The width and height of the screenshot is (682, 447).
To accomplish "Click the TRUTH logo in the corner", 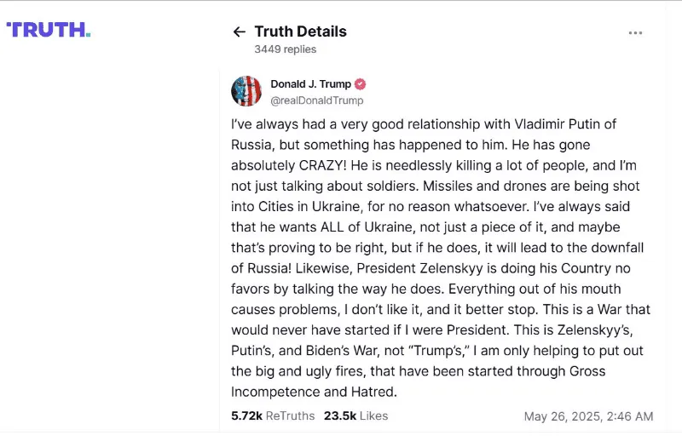I will coord(48,30).
